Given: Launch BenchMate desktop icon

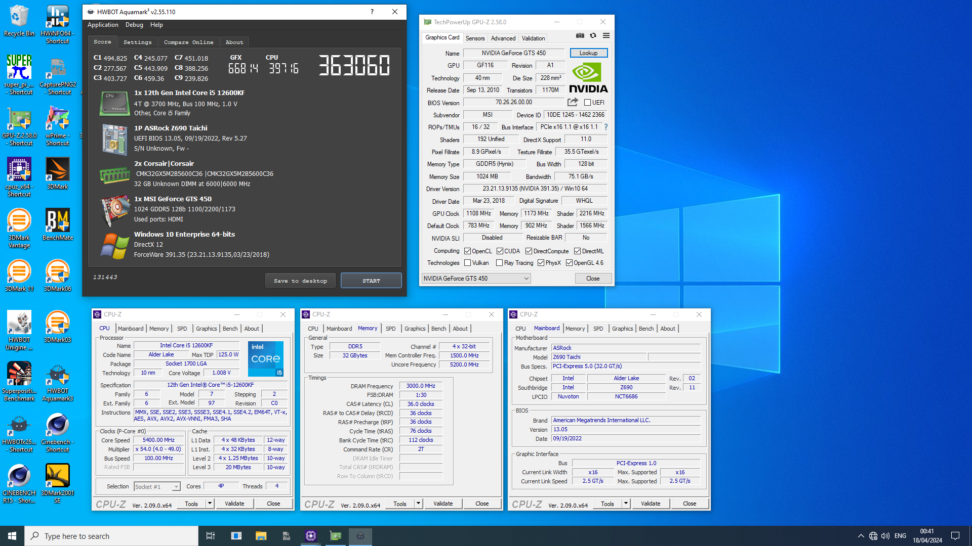Looking at the screenshot, I should (x=57, y=224).
